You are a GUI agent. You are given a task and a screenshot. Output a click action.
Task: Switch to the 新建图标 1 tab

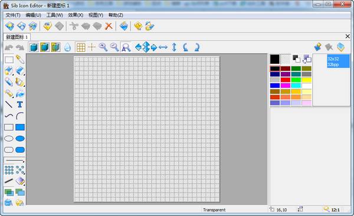[x=17, y=37]
